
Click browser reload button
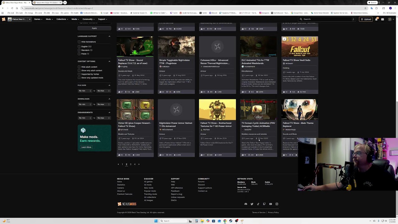coord(12,8)
